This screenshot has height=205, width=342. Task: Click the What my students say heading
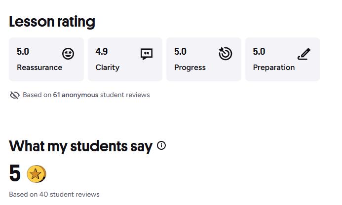(x=80, y=146)
